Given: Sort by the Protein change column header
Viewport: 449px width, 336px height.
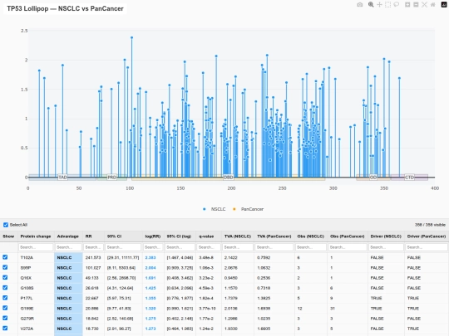Looking at the screenshot, I should pos(36,236).
